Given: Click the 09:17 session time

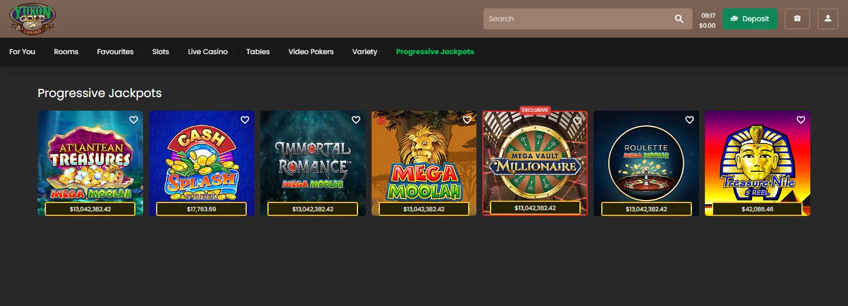Looking at the screenshot, I should coord(708,15).
